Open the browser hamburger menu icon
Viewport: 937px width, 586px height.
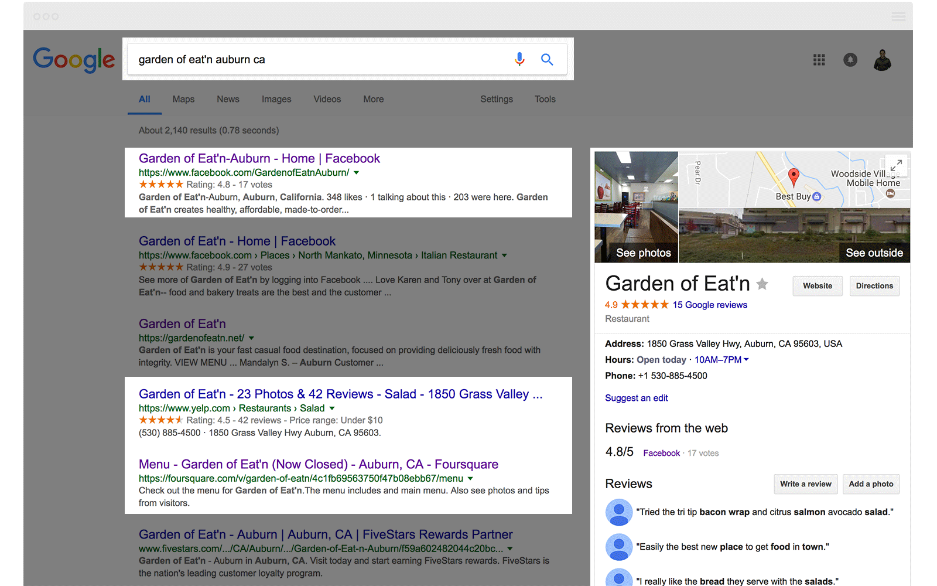(x=898, y=16)
